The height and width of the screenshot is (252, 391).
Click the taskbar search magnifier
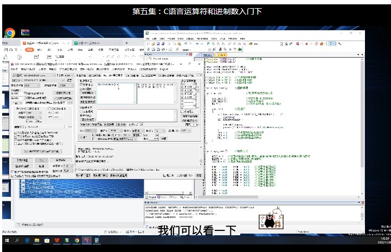[x=17, y=240]
